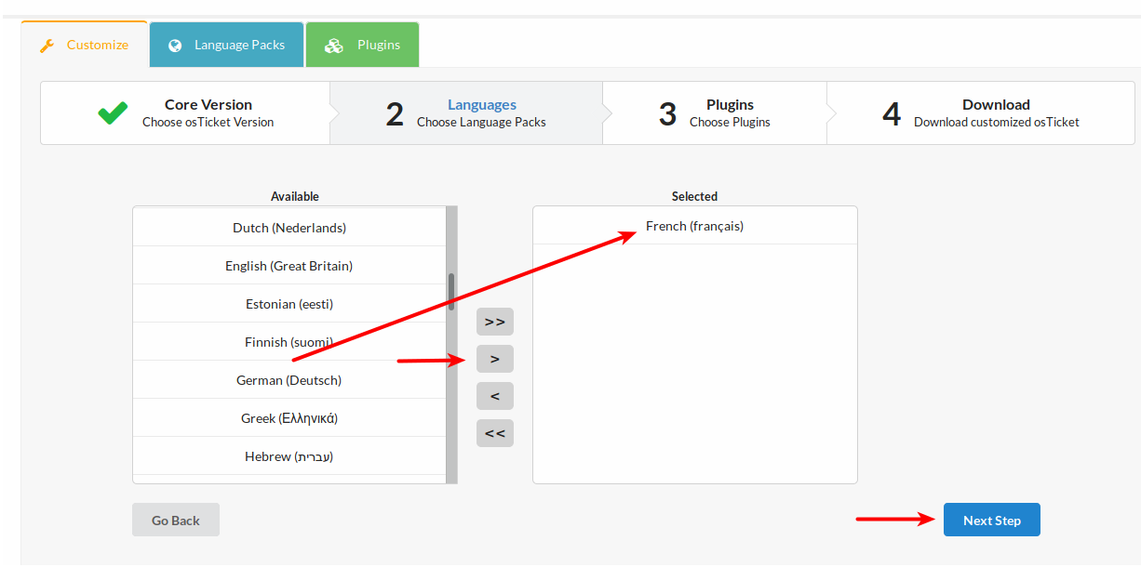Viewport: 1141px width, 567px height.
Task: Open the Language Packs tab
Action: point(226,45)
